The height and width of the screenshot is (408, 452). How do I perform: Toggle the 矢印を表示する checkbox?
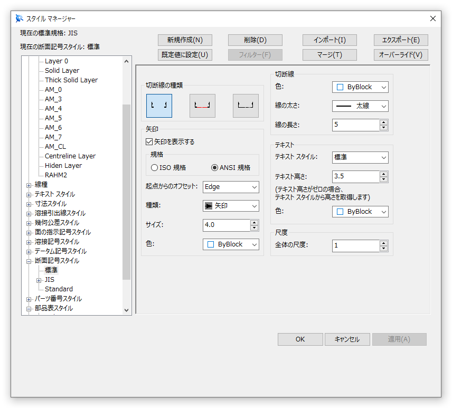[148, 140]
